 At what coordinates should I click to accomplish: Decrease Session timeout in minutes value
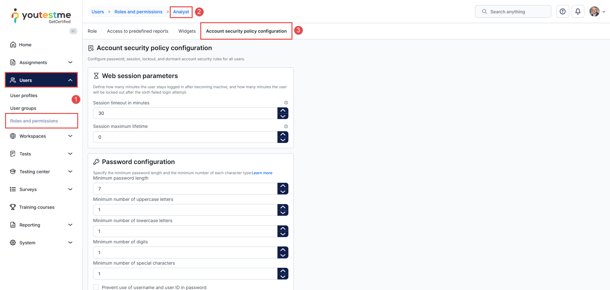tap(283, 116)
